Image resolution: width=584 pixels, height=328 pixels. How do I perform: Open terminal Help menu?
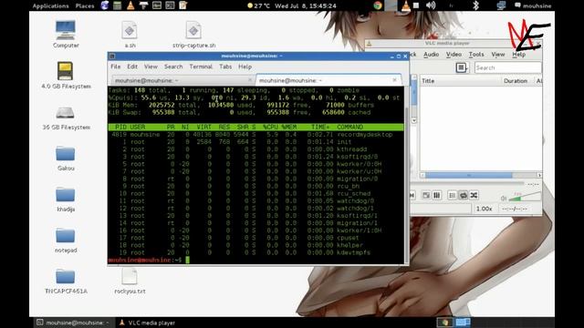click(x=245, y=67)
